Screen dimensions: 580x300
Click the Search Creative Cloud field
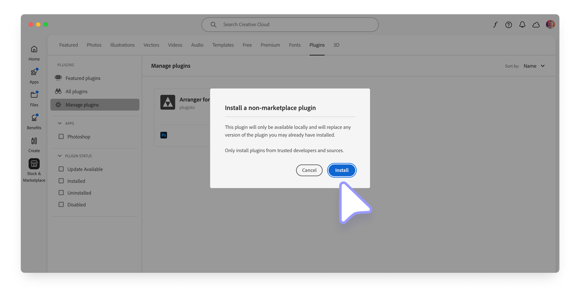point(290,24)
